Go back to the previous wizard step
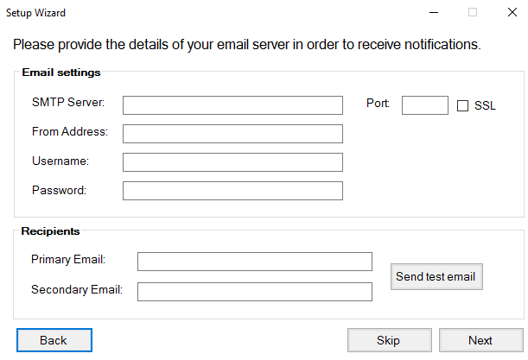Screen dimensions: 528x360 [x=54, y=340]
